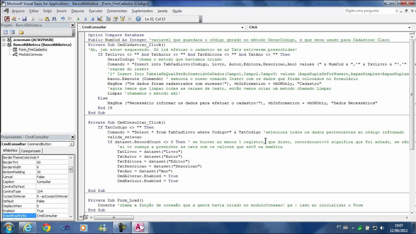Image resolution: width=416 pixels, height=234 pixels.
Task: Open Help with the blue question mark icon
Action: tap(138, 19)
